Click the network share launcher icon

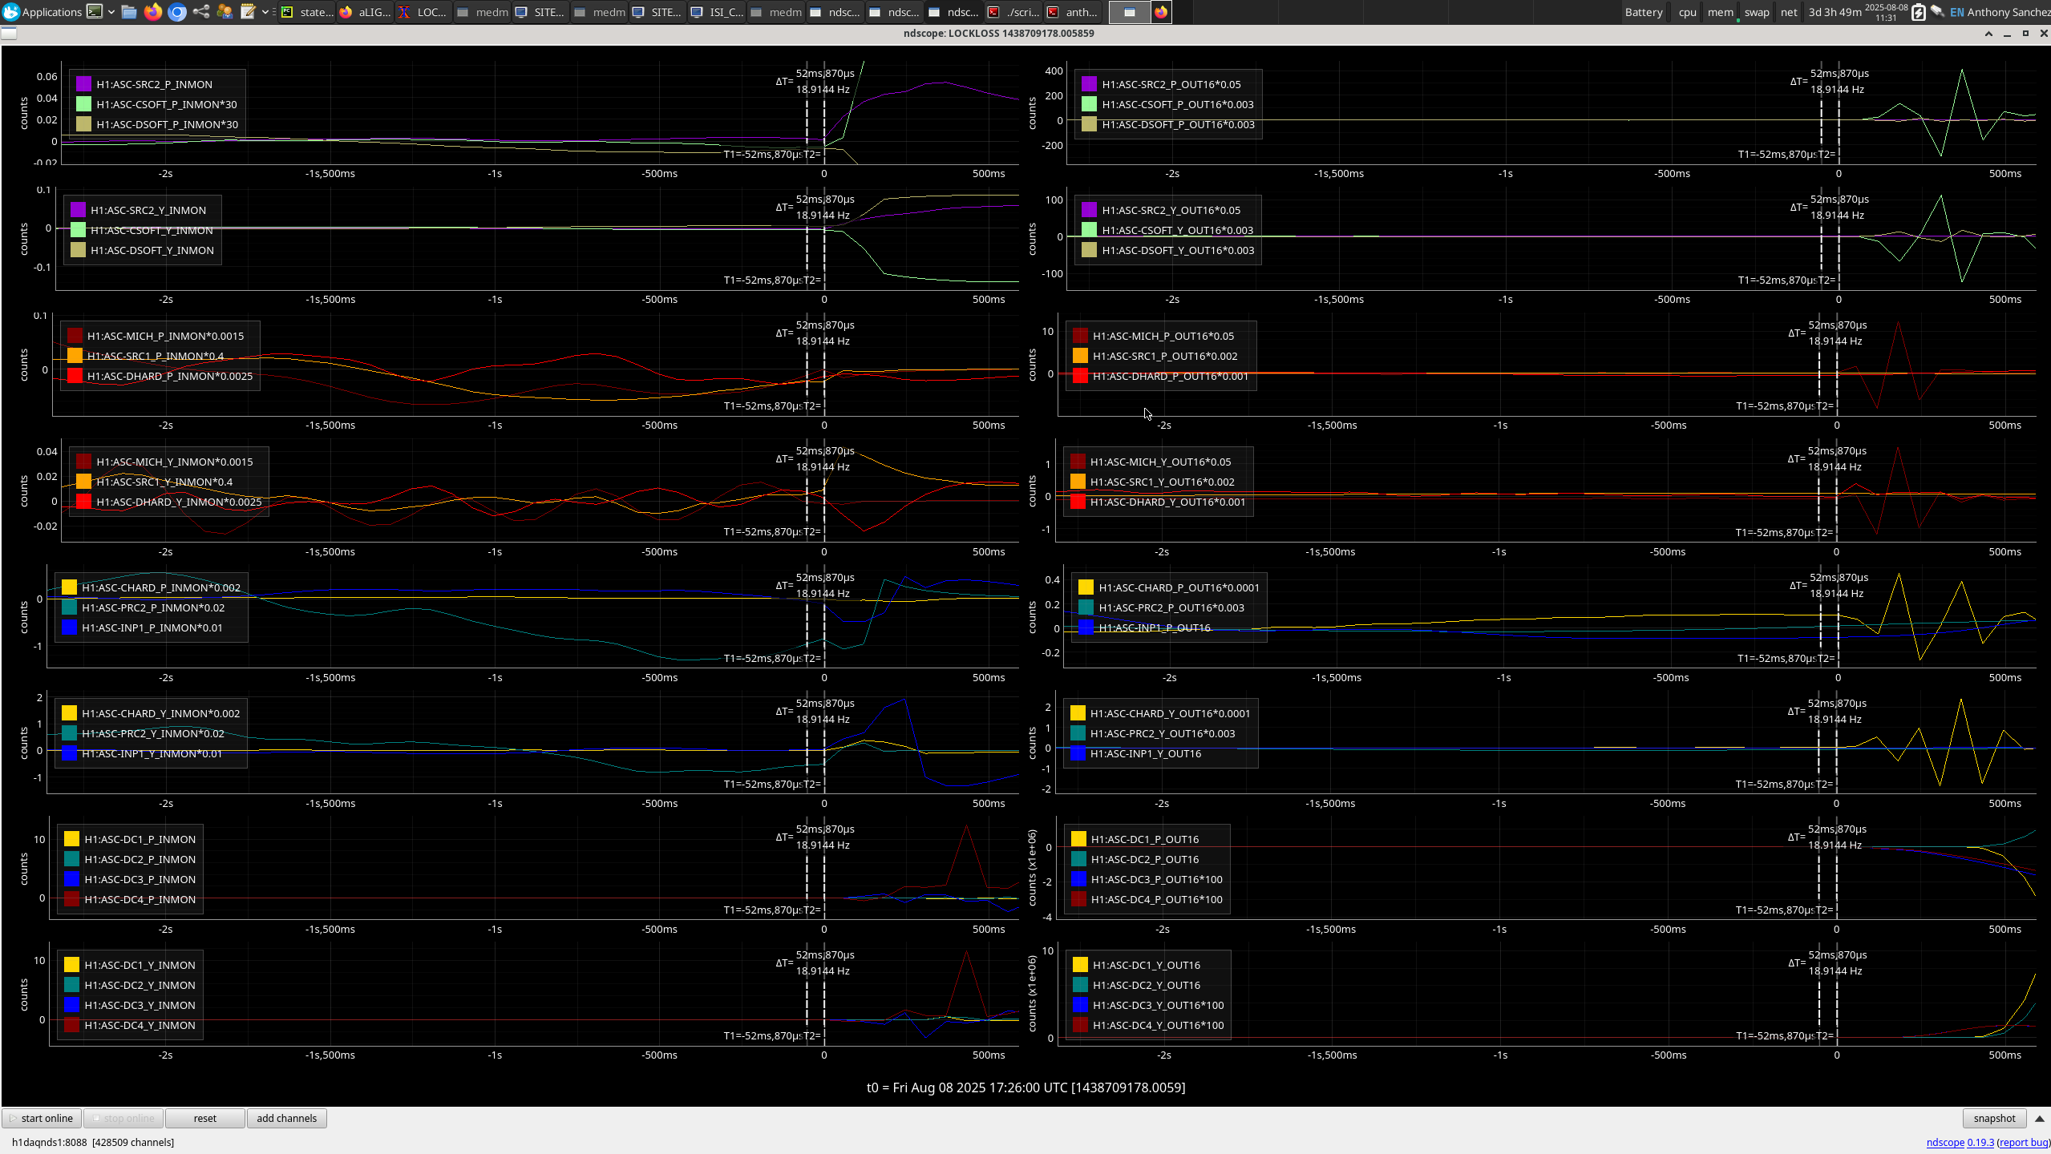201,12
